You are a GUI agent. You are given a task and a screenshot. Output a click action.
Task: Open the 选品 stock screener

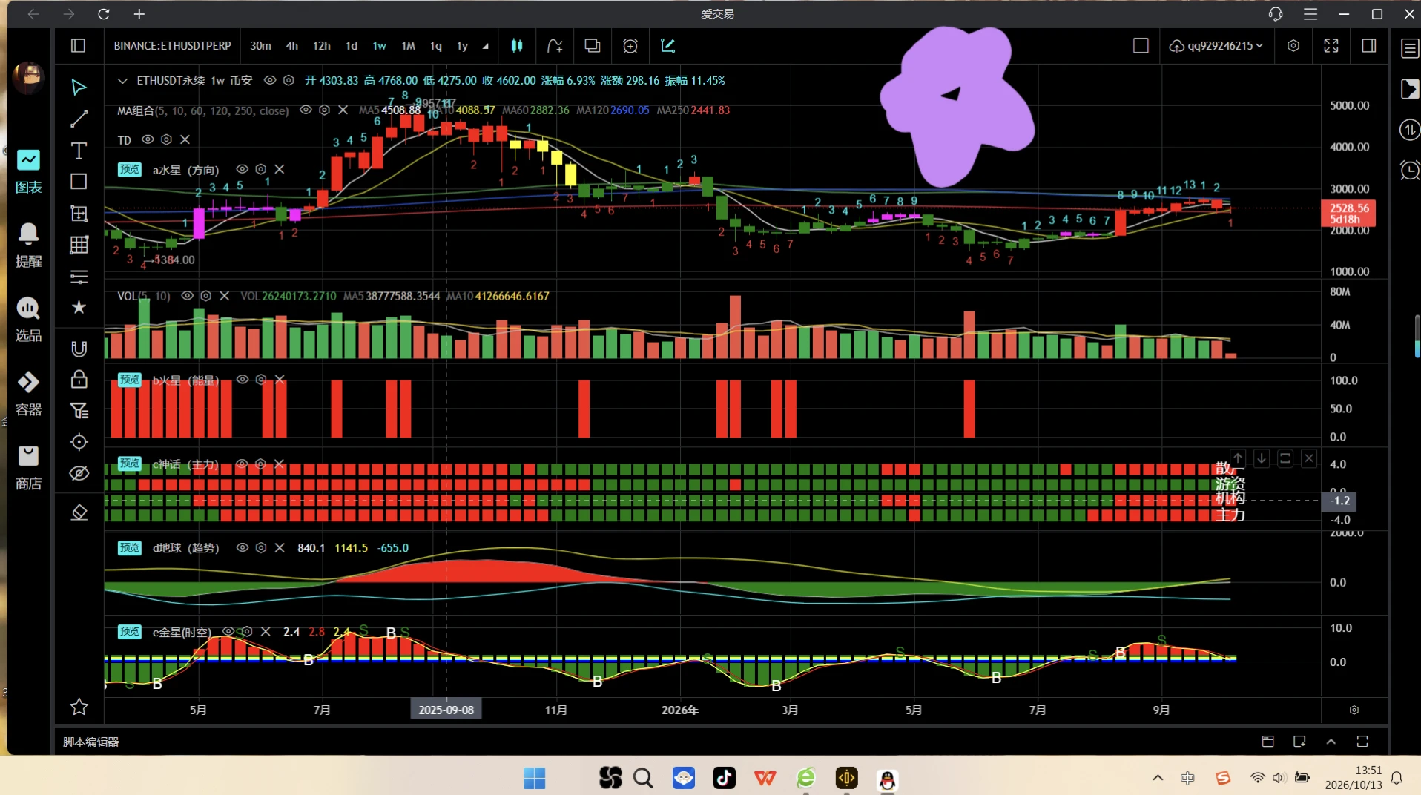[28, 320]
